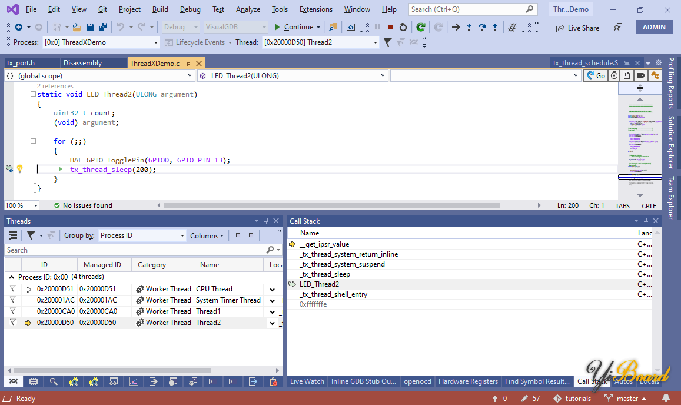Screen dimensions: 681x405
Task: Click the clipboard with red mark tab icon
Action: (x=273, y=381)
